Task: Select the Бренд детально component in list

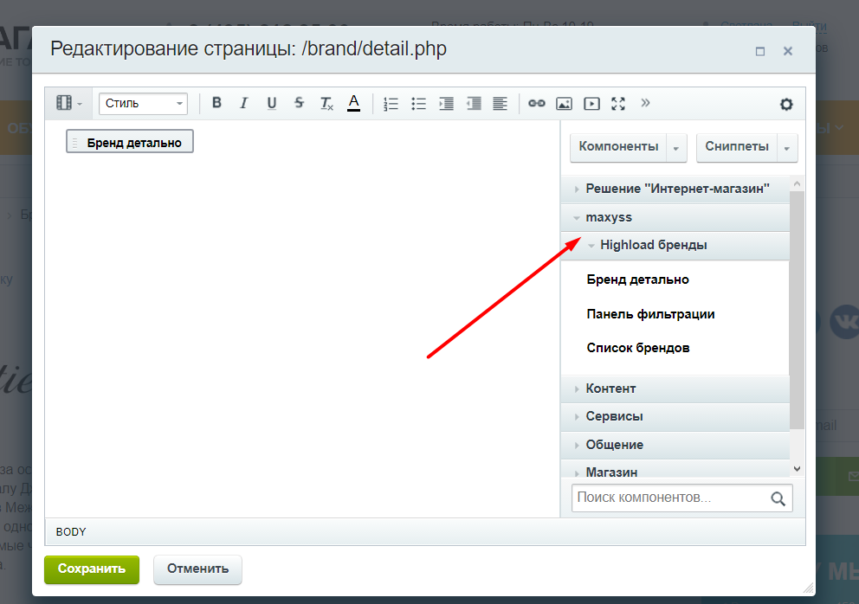Action: click(x=637, y=280)
